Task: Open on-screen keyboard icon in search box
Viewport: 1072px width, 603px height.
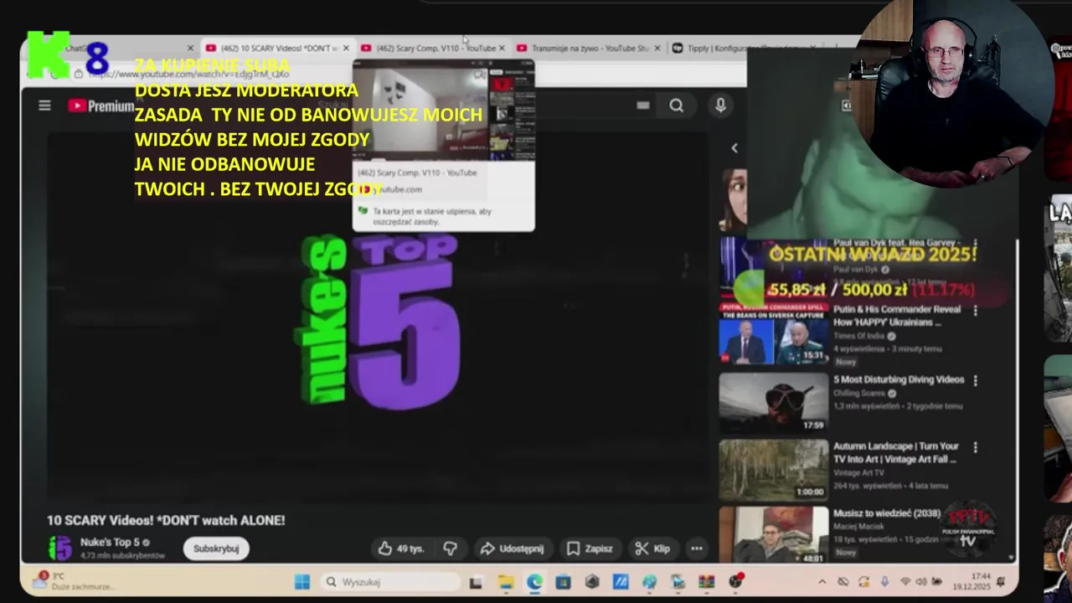Action: [642, 106]
